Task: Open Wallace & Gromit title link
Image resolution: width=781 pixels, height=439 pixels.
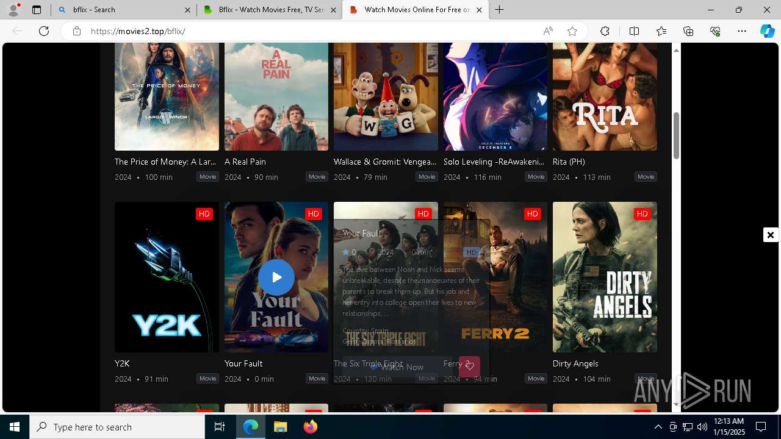Action: pyautogui.click(x=385, y=162)
